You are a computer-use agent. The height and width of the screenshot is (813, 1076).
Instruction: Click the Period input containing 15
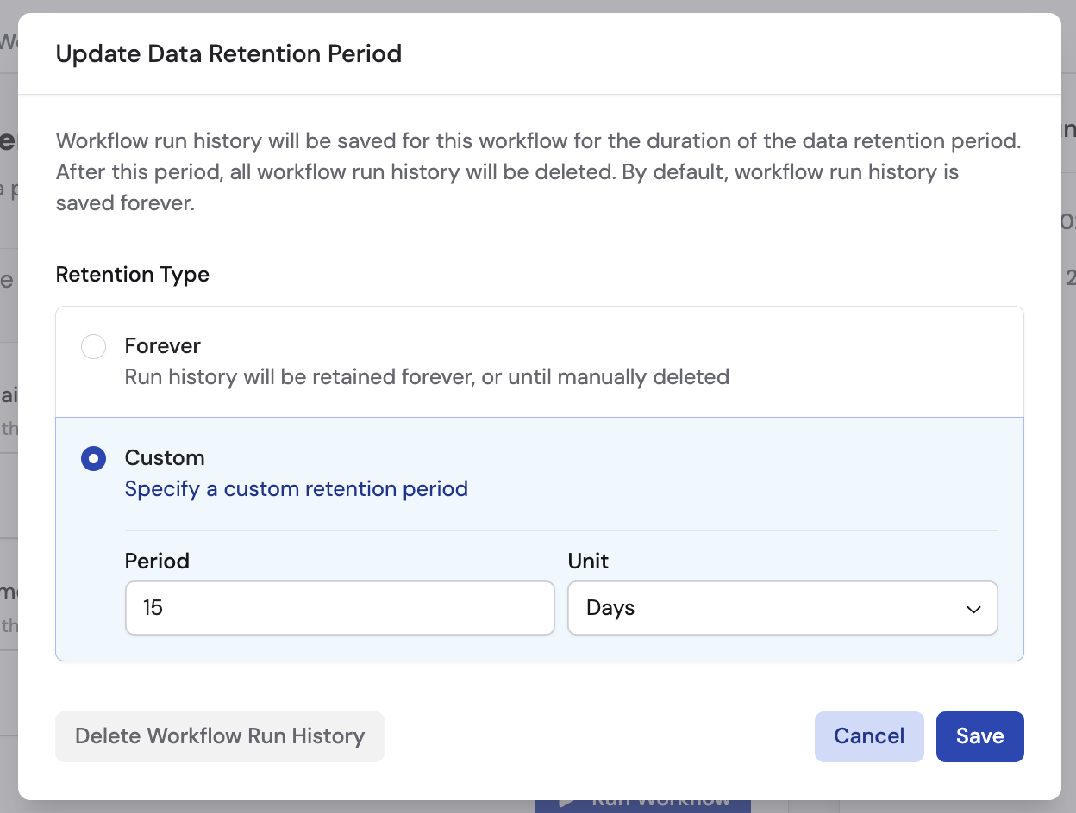[339, 608]
